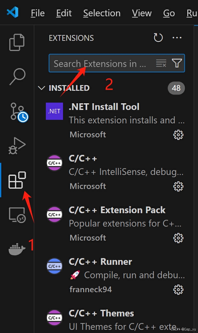Screen dimensions: 198x333
Task: Open the File menu
Action: [x=37, y=13]
